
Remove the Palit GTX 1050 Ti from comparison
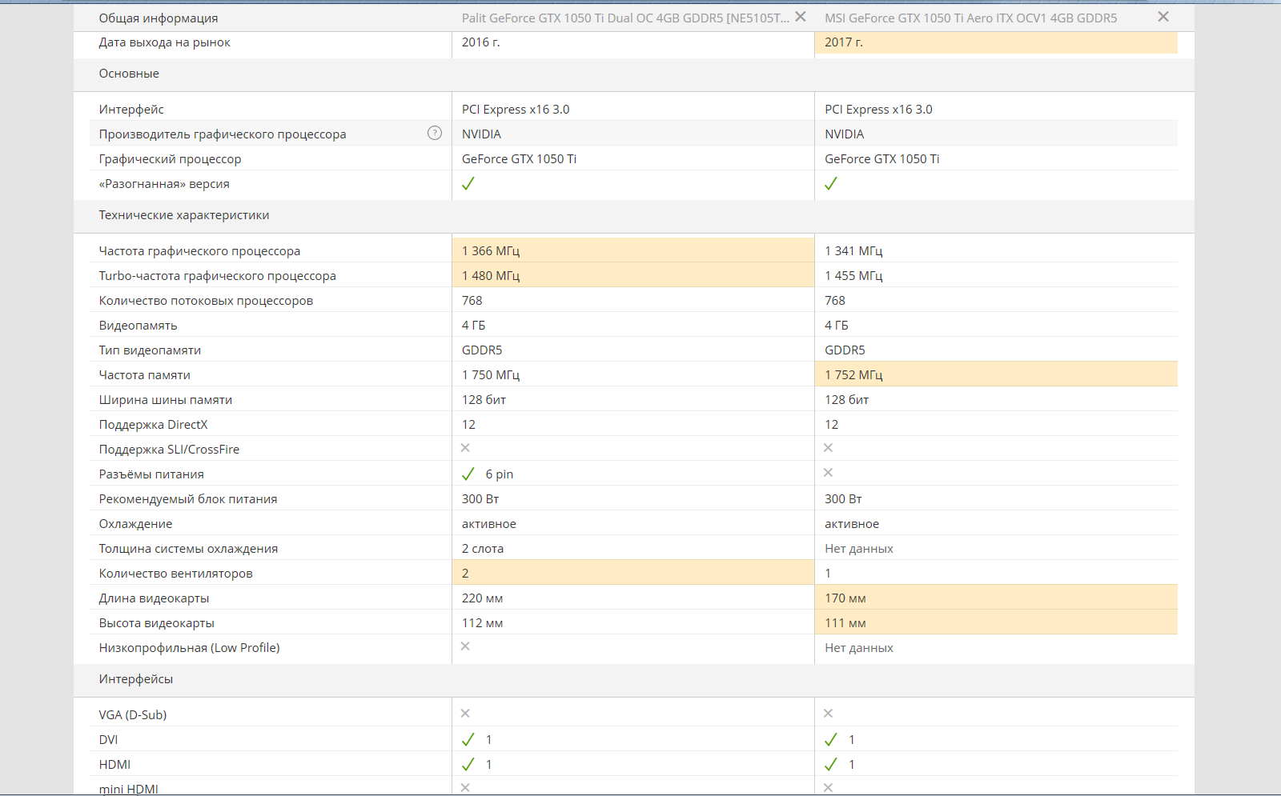[x=801, y=17]
